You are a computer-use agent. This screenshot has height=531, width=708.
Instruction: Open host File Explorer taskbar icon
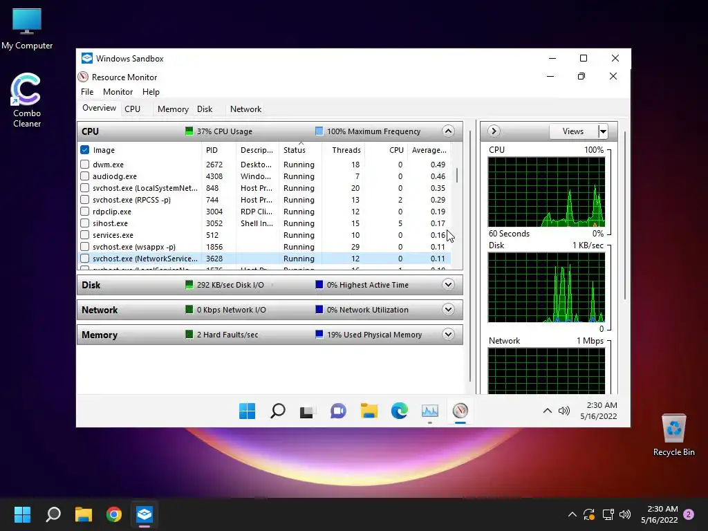[84, 514]
